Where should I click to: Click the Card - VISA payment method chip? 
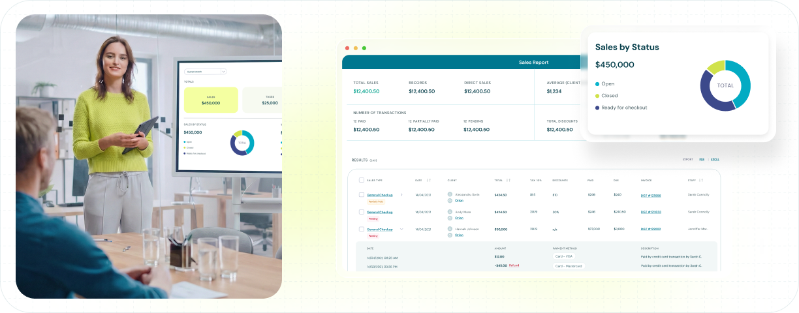tap(565, 256)
